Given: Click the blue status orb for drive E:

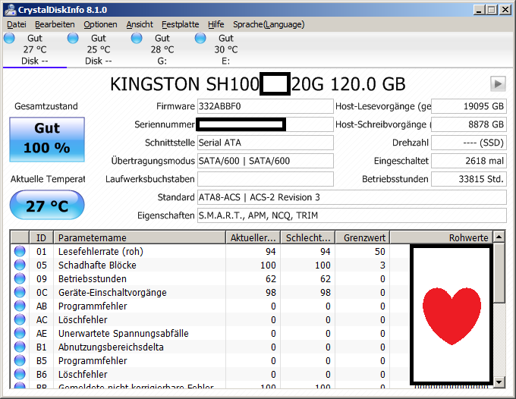Looking at the screenshot, I should point(200,38).
